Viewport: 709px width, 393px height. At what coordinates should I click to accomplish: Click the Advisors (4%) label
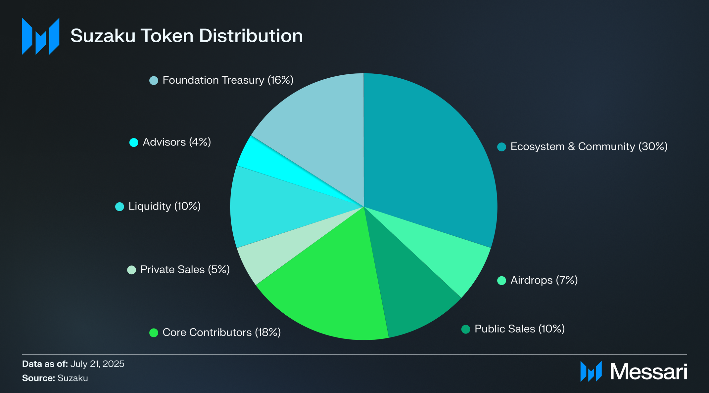177,142
